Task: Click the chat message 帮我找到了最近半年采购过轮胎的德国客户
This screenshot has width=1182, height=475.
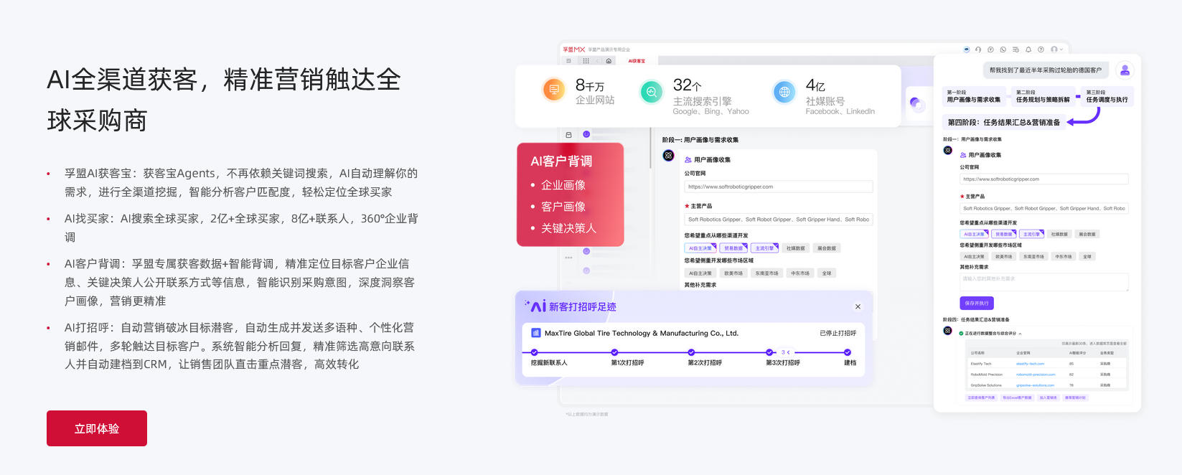Action: point(1045,70)
